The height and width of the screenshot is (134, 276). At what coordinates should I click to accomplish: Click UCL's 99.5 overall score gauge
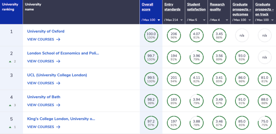151,79
